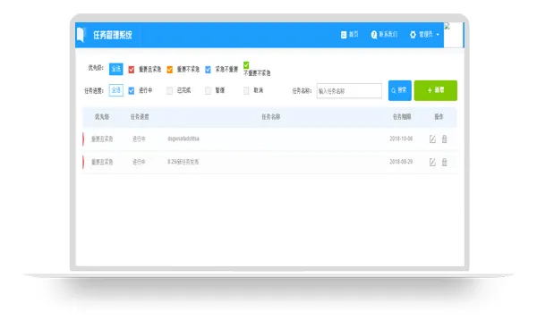Viewport: 537px width, 328px height.
Task: Click the 首页 home icon
Action: click(x=344, y=35)
